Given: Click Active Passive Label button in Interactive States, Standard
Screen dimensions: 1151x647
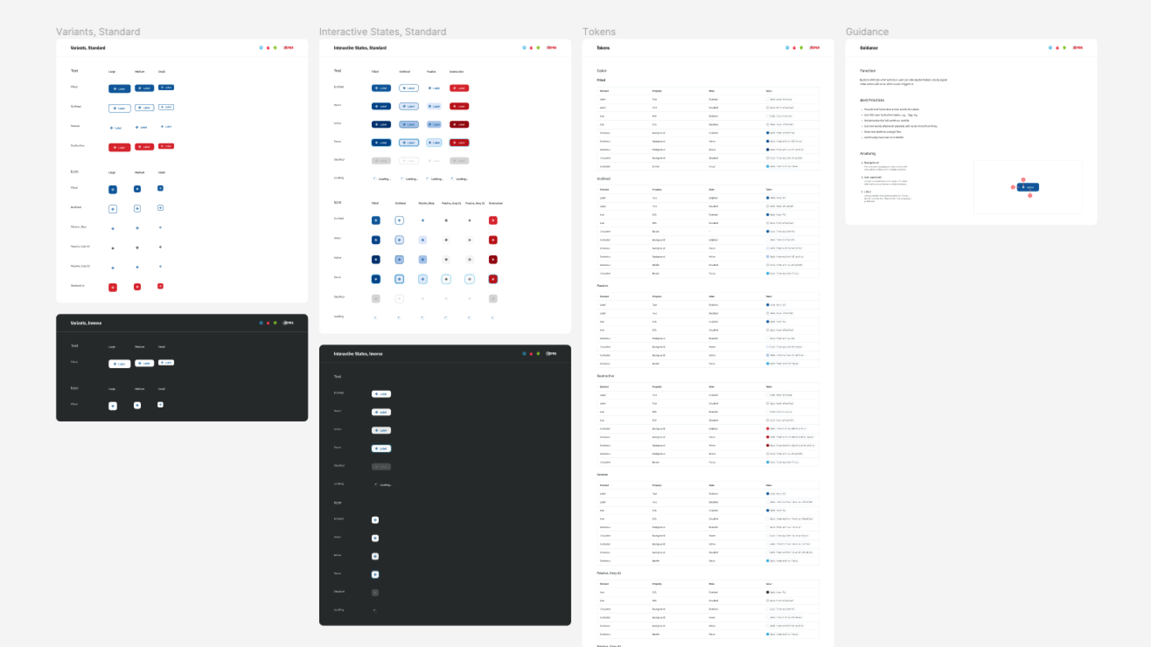Looking at the screenshot, I should (x=434, y=125).
